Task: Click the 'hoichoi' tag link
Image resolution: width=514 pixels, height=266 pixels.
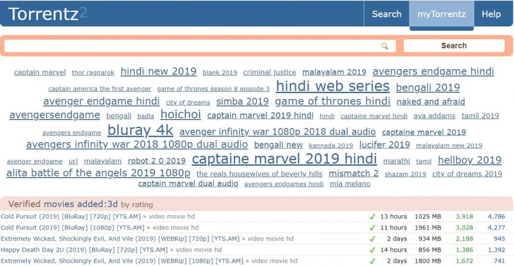Action: click(x=180, y=115)
